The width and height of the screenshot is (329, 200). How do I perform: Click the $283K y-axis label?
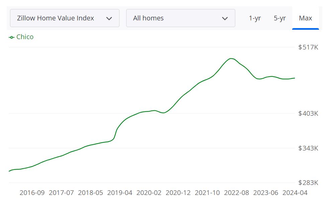308,183
